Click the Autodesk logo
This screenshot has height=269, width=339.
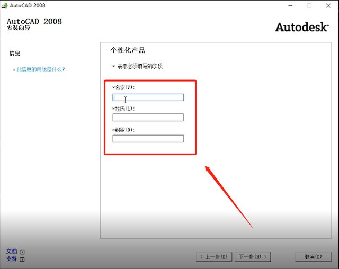coord(302,27)
